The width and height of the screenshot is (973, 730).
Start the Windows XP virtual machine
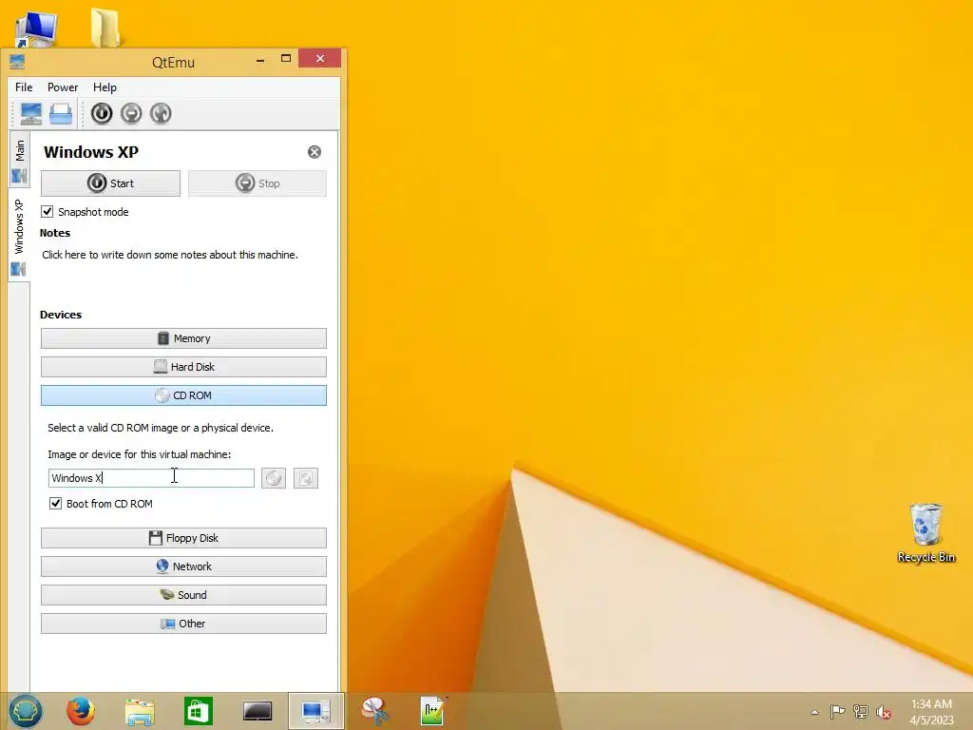coord(110,183)
